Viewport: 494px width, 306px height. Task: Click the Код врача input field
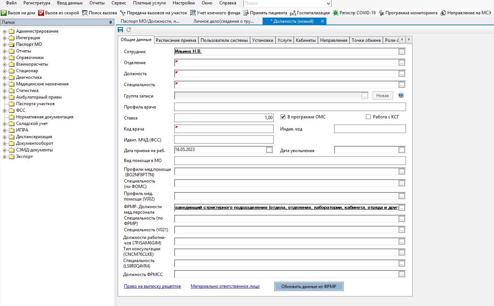click(224, 129)
